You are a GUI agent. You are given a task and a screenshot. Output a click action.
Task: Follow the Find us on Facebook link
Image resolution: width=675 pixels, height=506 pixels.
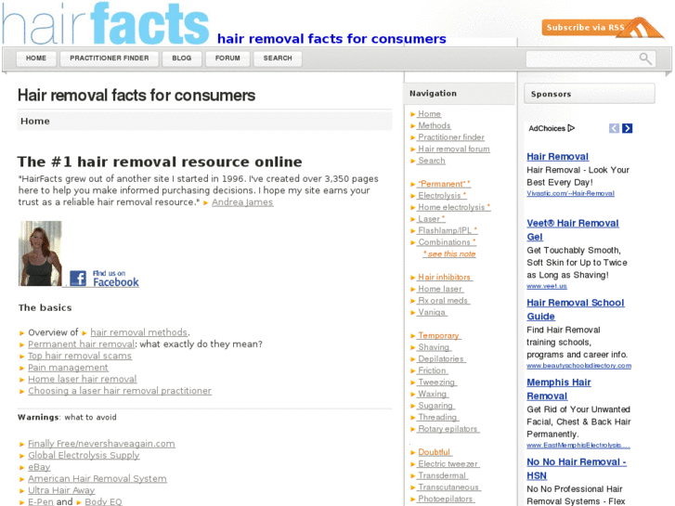click(x=116, y=279)
